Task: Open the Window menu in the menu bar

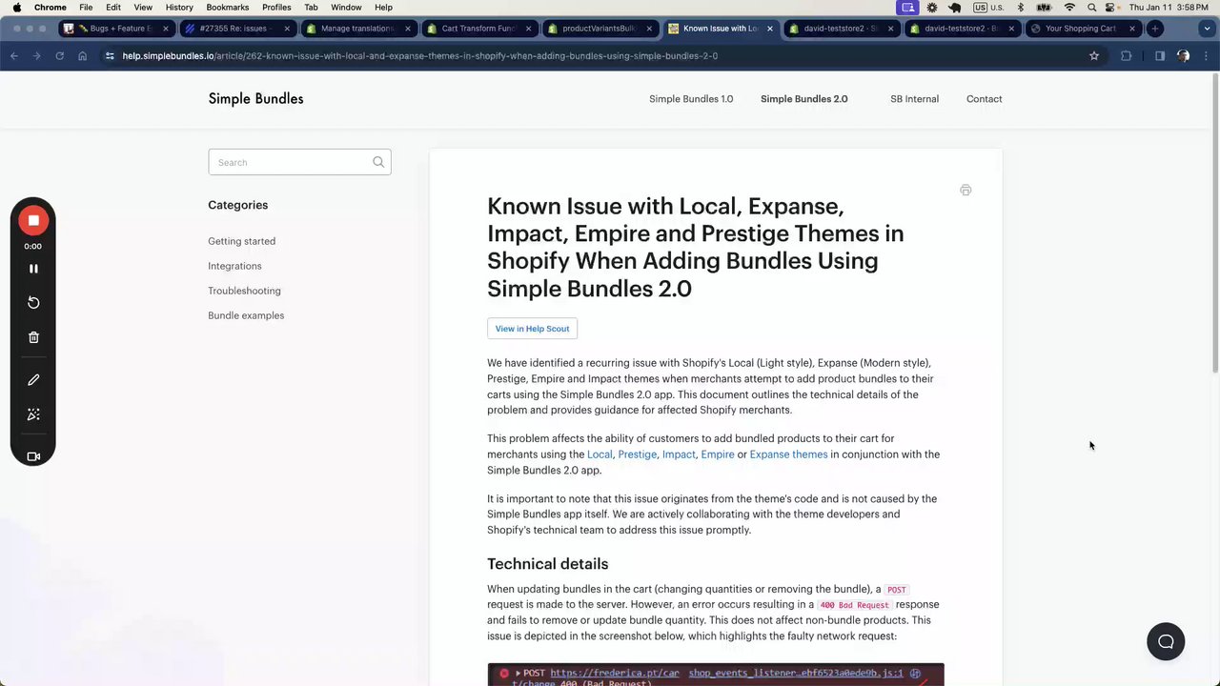Action: click(x=346, y=7)
